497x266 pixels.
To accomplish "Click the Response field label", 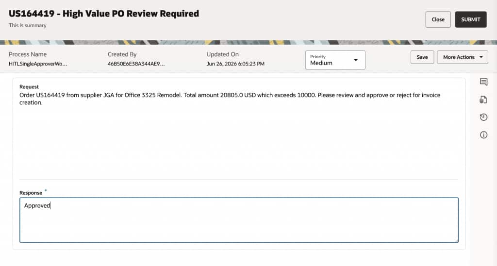I will tap(31, 193).
